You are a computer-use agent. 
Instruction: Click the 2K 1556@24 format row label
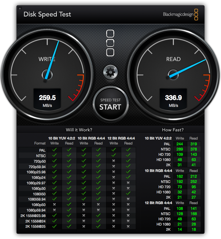point(35,221)
